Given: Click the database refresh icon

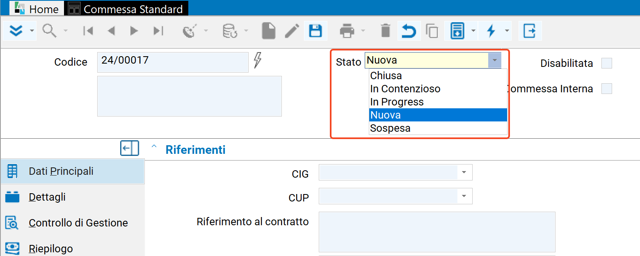Looking at the screenshot, I should (229, 31).
